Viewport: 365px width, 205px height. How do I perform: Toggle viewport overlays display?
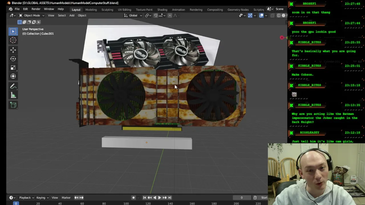[261, 15]
